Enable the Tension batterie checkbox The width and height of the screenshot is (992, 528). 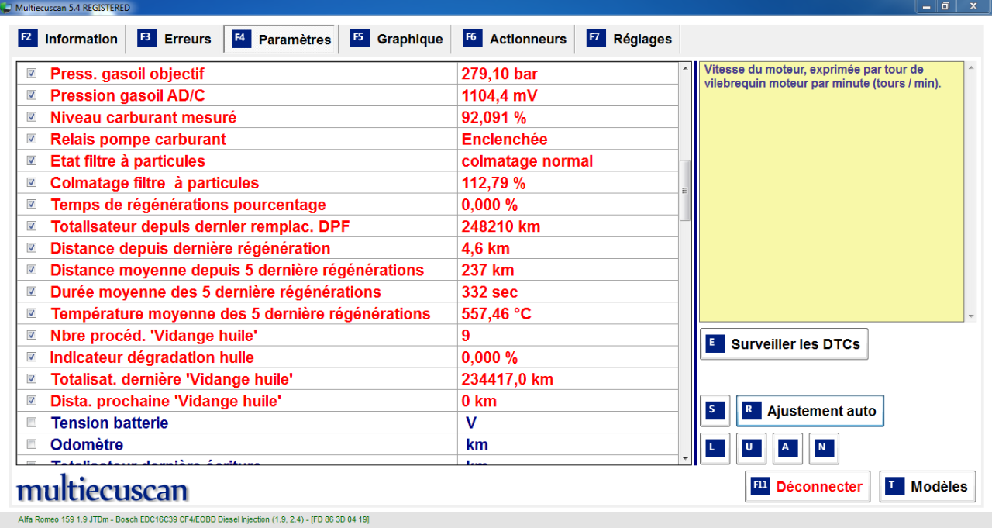click(32, 423)
